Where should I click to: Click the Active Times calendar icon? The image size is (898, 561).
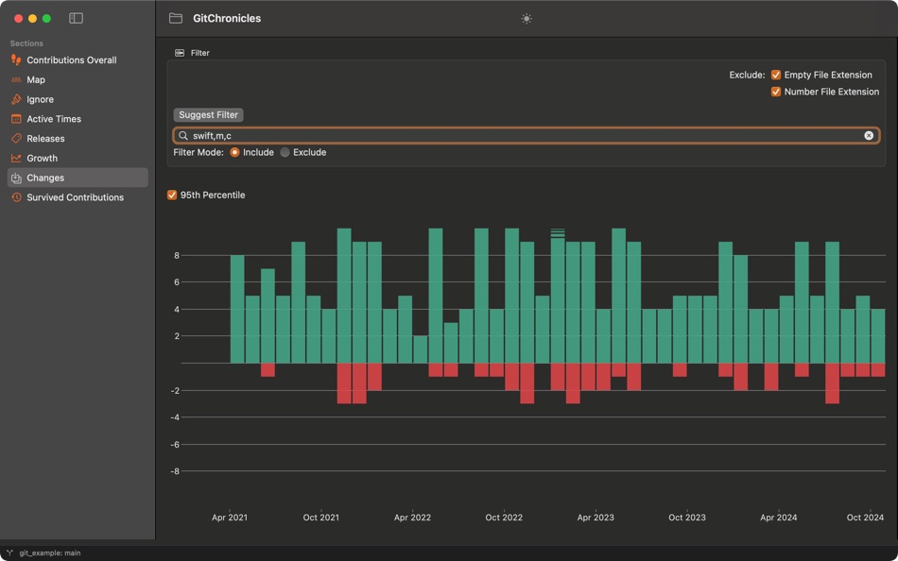pyautogui.click(x=16, y=118)
